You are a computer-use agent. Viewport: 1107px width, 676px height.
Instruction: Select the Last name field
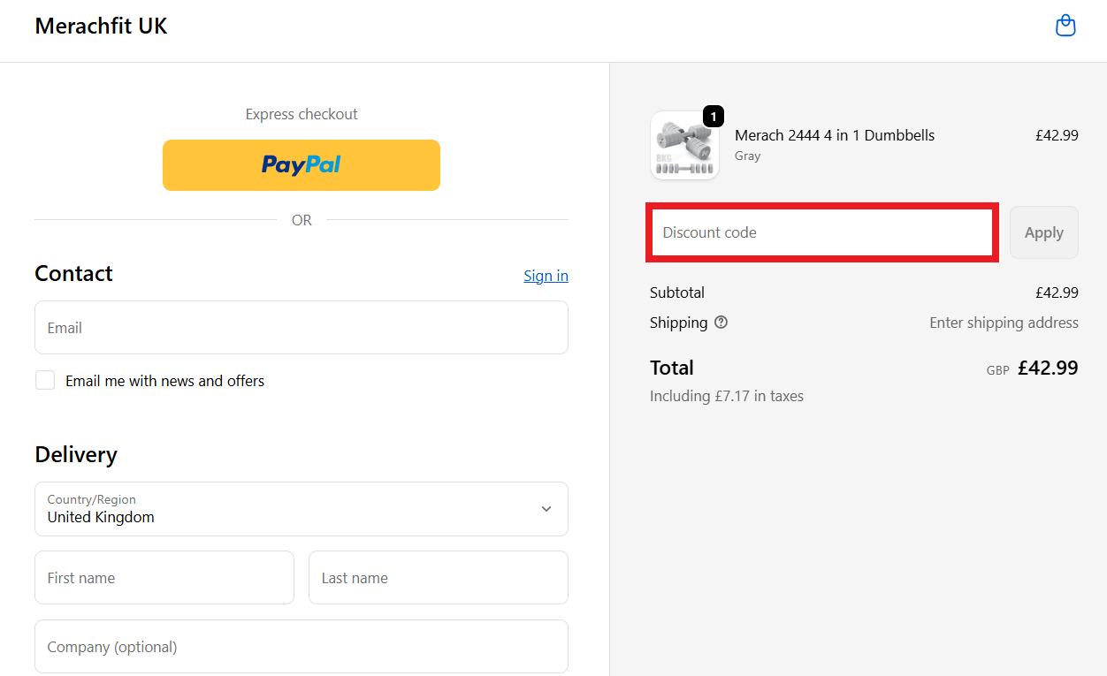point(438,578)
